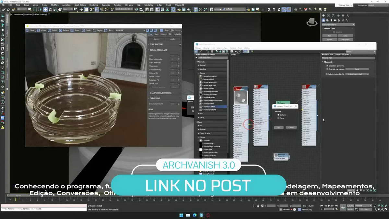The image size is (389, 219).
Task: Open the Windows Start menu
Action: (181, 215)
